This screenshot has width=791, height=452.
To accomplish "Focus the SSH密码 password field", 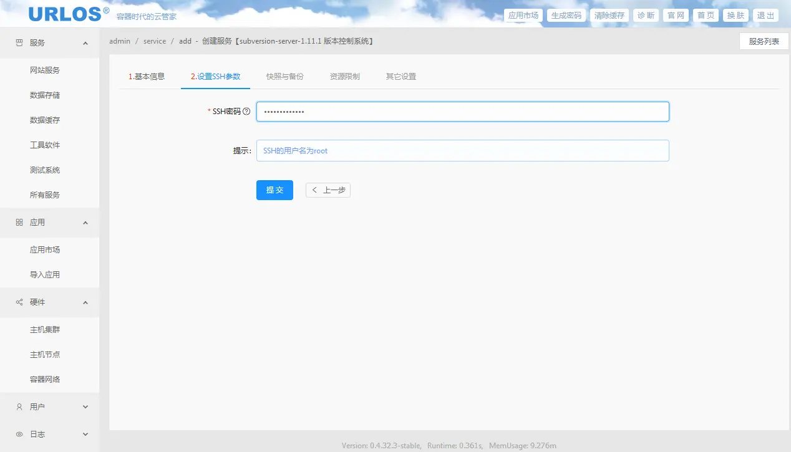I will pyautogui.click(x=462, y=112).
